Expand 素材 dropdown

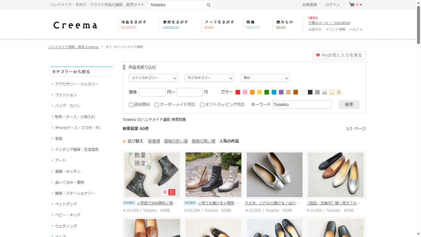(x=265, y=78)
